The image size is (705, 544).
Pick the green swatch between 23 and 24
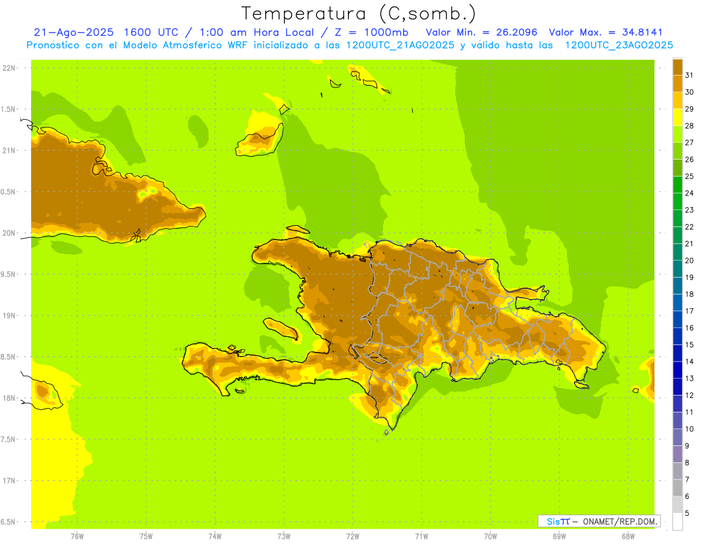677,201
